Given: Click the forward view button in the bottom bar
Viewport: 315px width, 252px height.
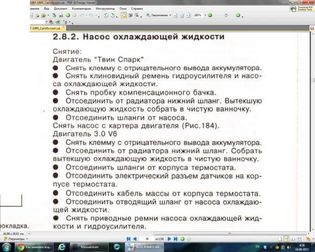Looking at the screenshot, I should point(189,239).
